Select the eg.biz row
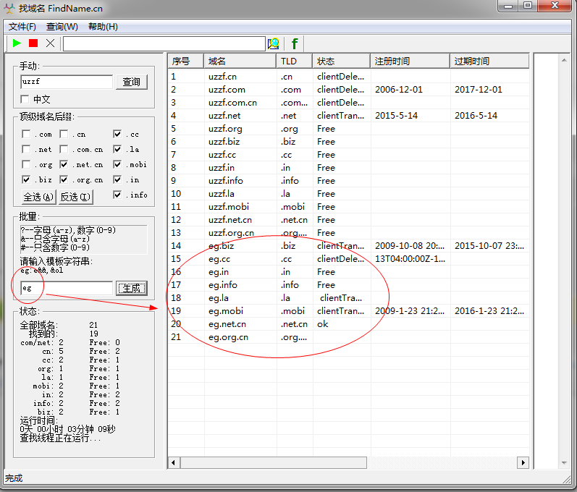Screen dimensions: 577x492 pos(348,245)
